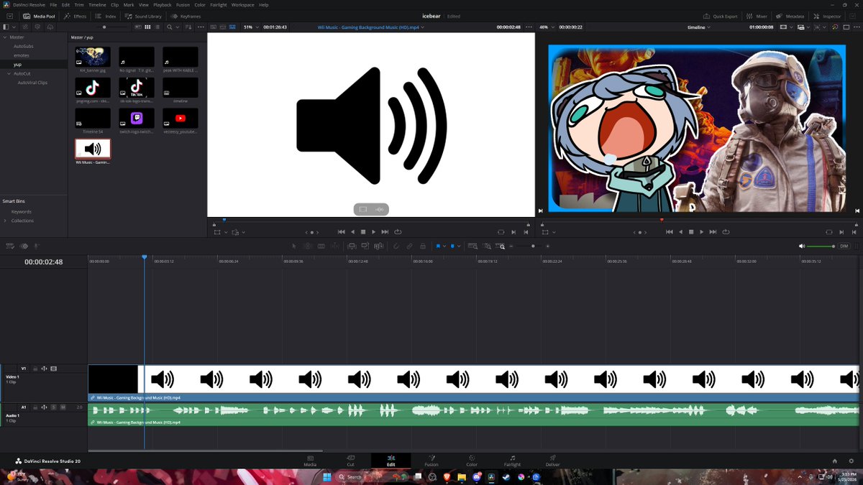Adjust media pool thumbnail size slider

(105, 27)
